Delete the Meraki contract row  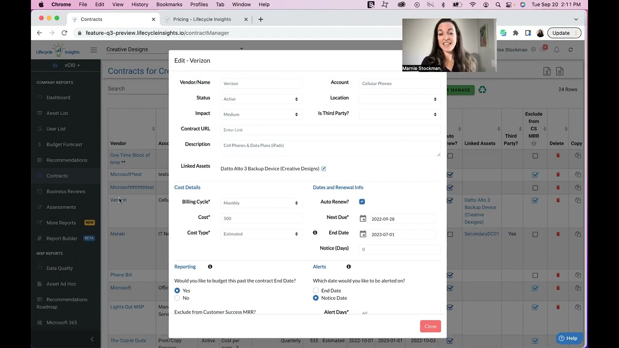pos(558,234)
